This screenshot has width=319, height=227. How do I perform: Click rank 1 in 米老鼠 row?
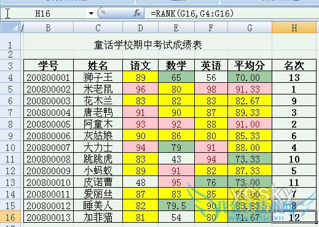294,89
